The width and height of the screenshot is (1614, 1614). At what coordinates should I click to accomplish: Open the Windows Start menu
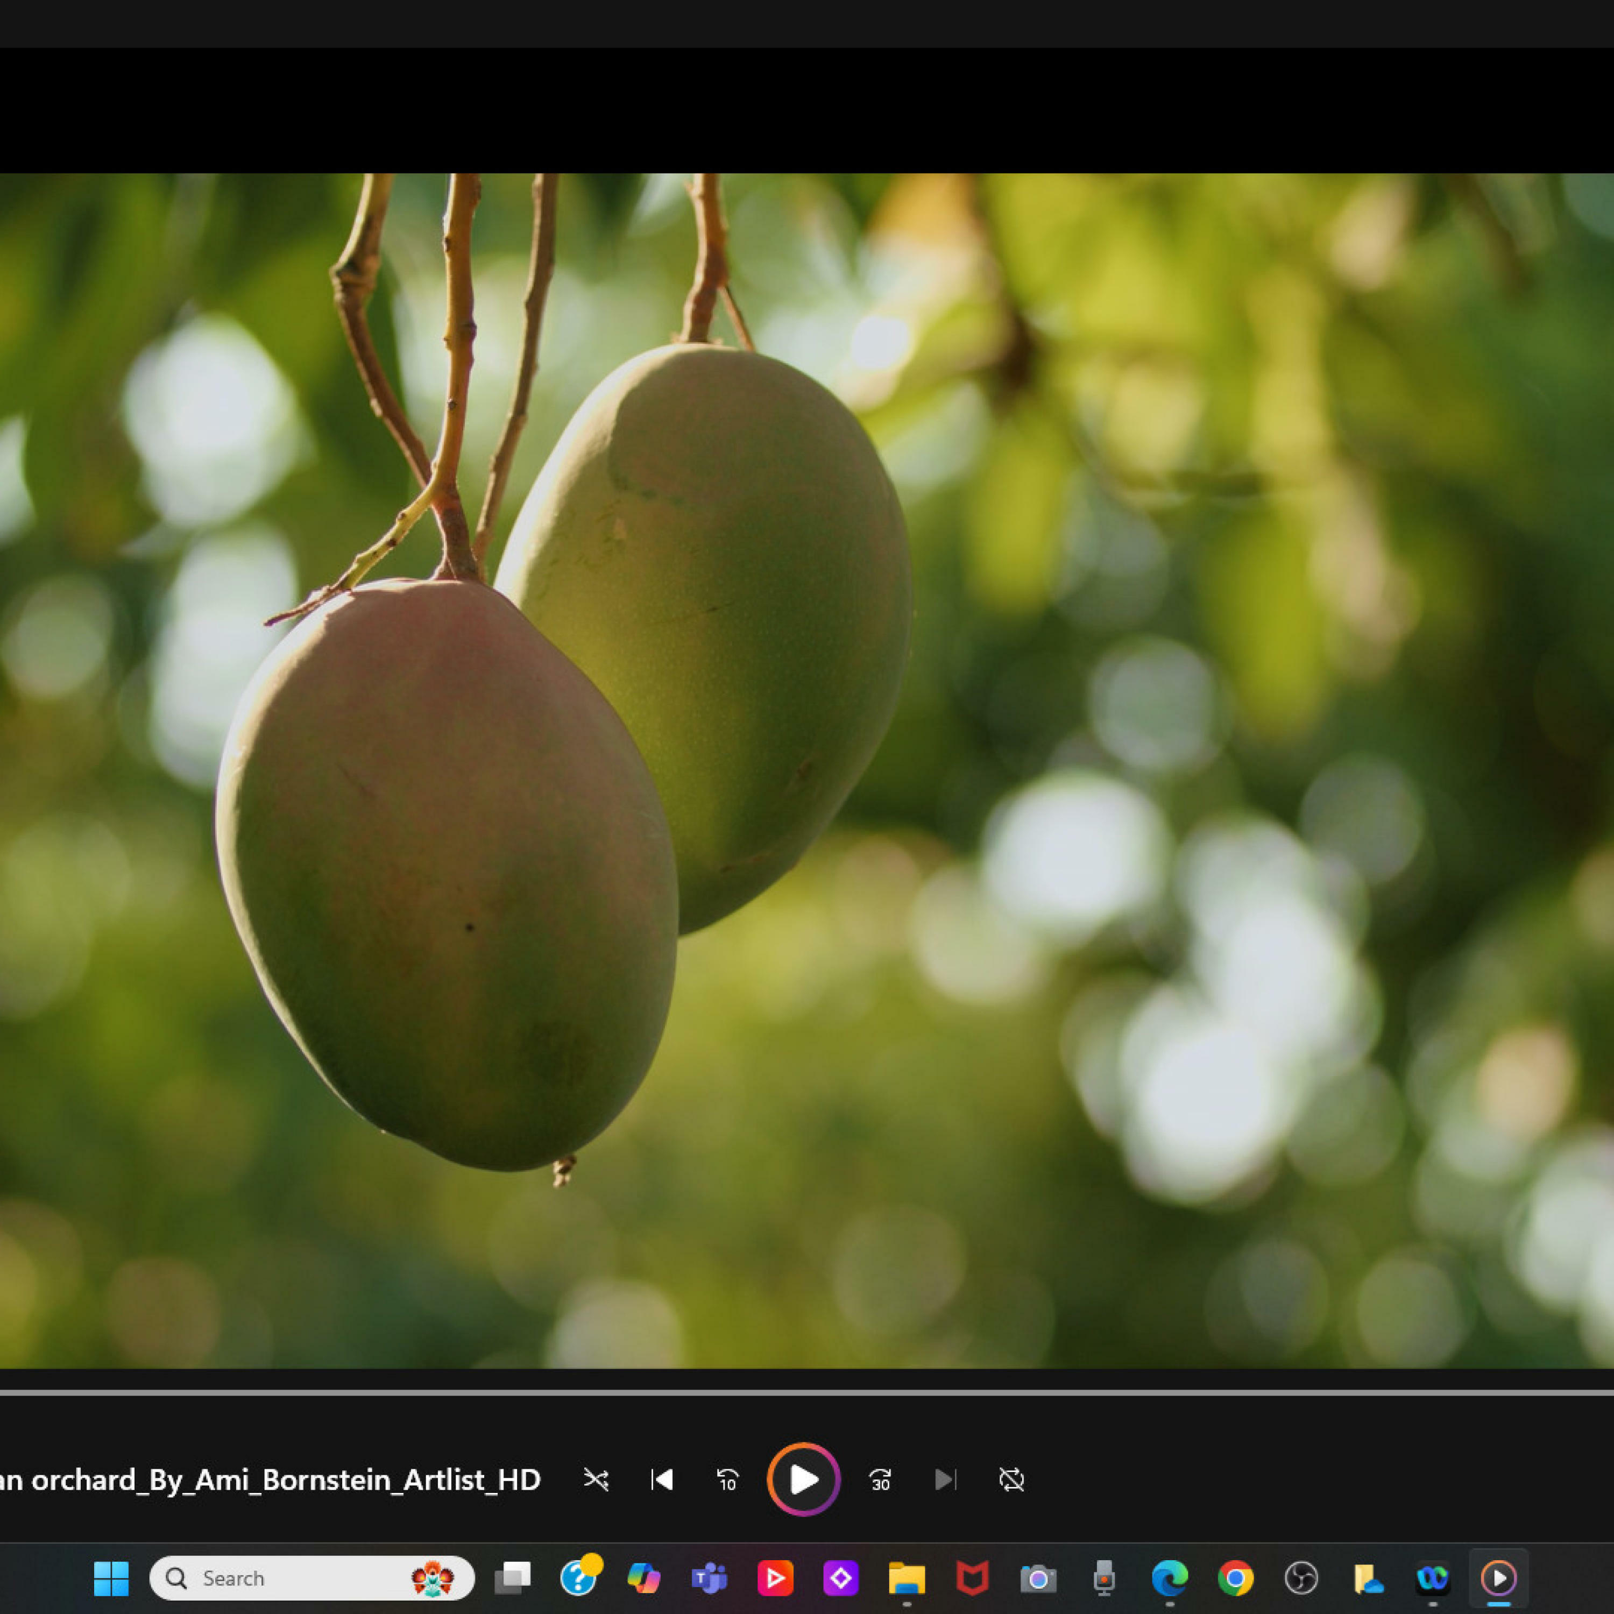point(111,1578)
